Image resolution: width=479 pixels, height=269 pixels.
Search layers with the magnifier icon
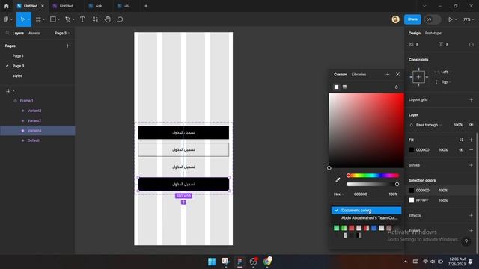7,33
